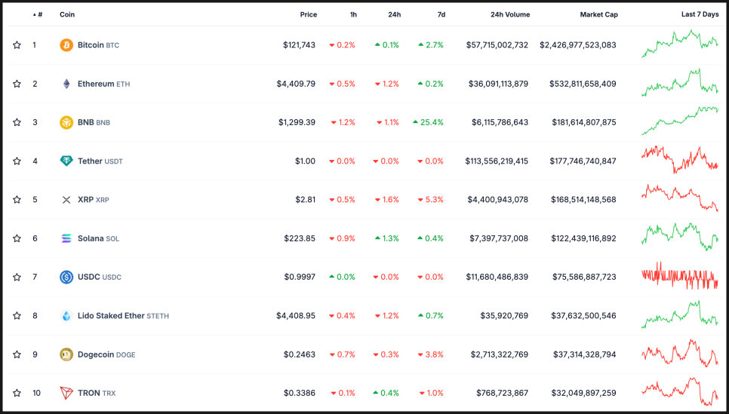729x414 pixels.
Task: Click the BNB yellow logo icon
Action: point(66,122)
